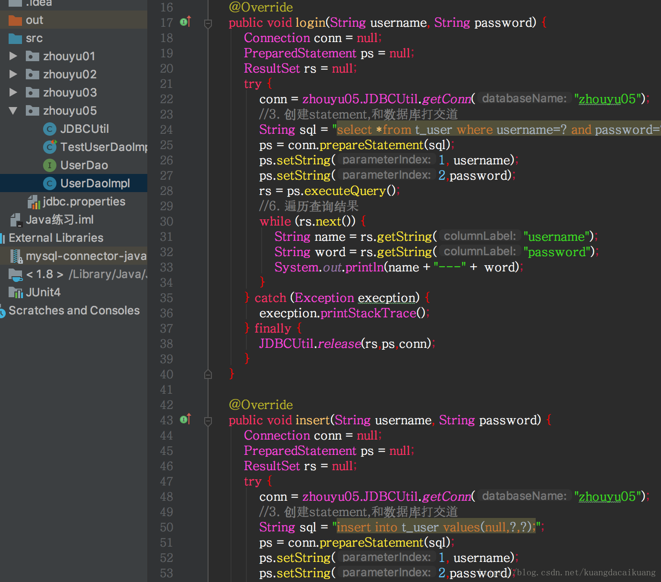Open jdbc.properties file
Viewport: 661px width, 582px height.
84,202
